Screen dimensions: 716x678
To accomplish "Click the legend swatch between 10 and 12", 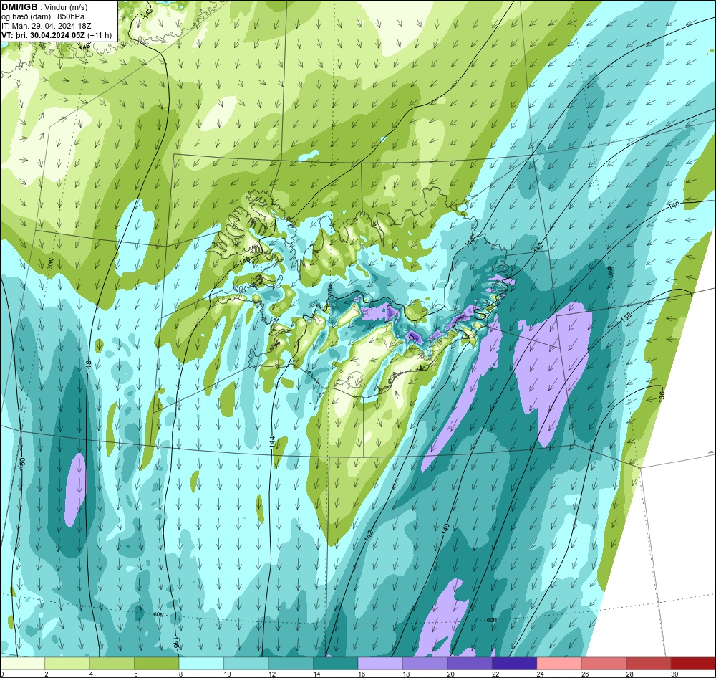I will (x=246, y=663).
